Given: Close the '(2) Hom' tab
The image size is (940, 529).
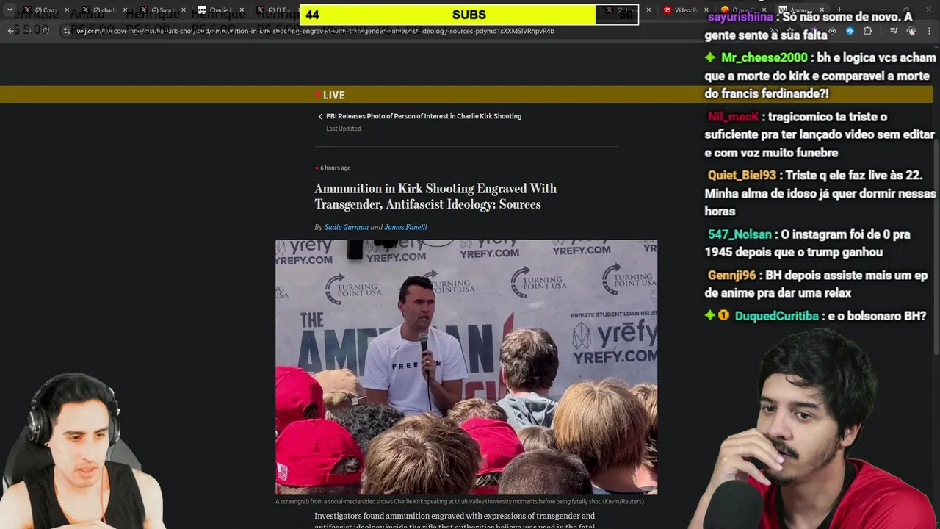Looking at the screenshot, I should pyautogui.click(x=648, y=10).
